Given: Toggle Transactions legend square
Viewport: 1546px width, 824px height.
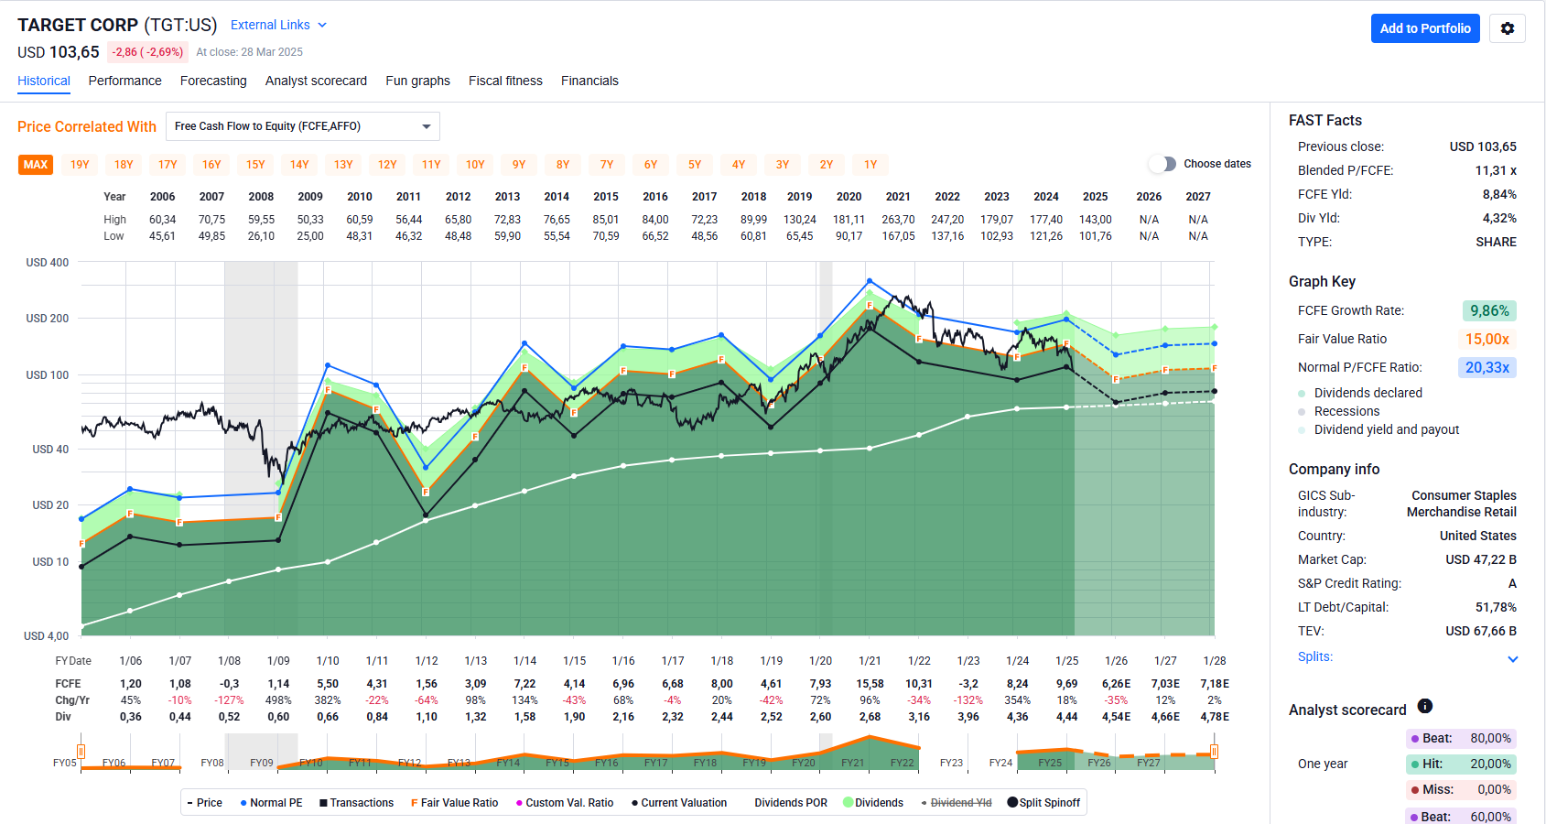Looking at the screenshot, I should tap(323, 803).
